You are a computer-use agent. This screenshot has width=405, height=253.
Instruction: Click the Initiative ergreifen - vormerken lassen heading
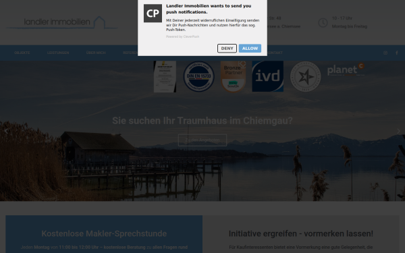(301, 233)
